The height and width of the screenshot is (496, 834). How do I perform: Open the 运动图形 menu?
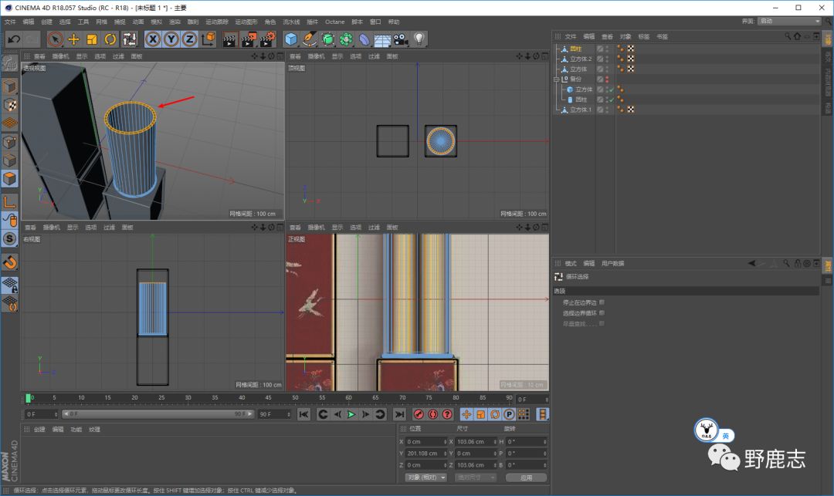click(x=246, y=22)
